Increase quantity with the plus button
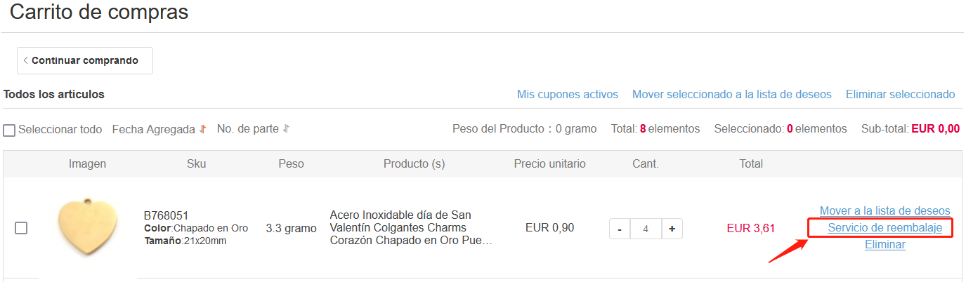This screenshot has height=282, width=966. coord(672,229)
